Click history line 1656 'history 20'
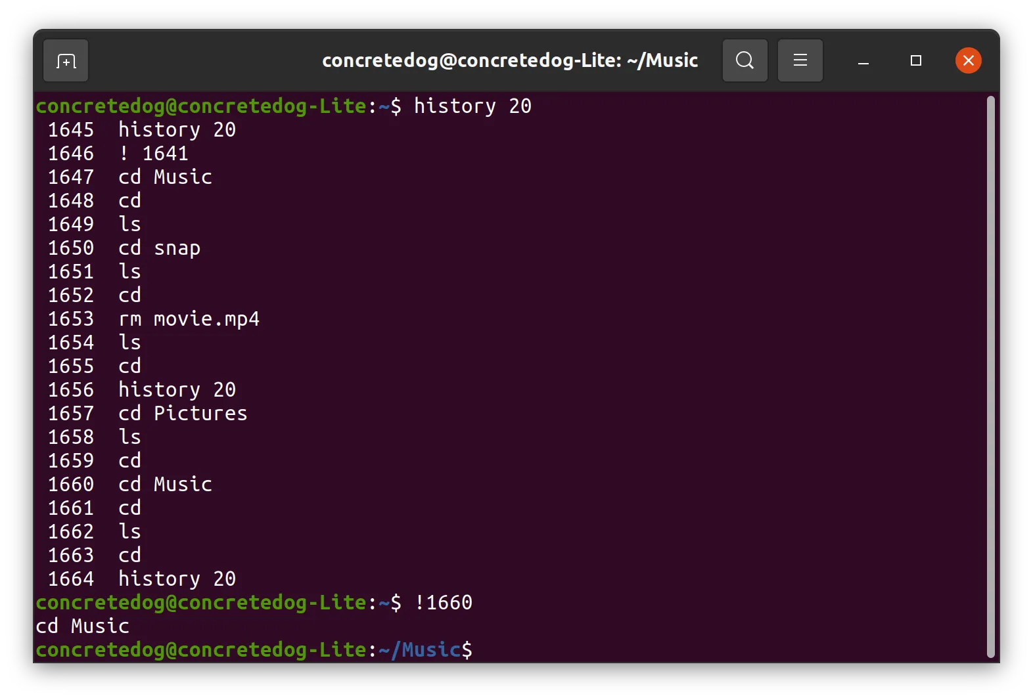The image size is (1033, 700). tap(142, 390)
